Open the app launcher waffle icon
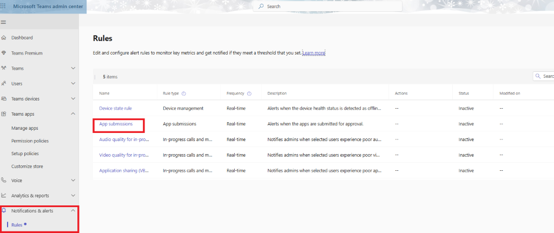The height and width of the screenshot is (233, 554). click(x=3, y=6)
